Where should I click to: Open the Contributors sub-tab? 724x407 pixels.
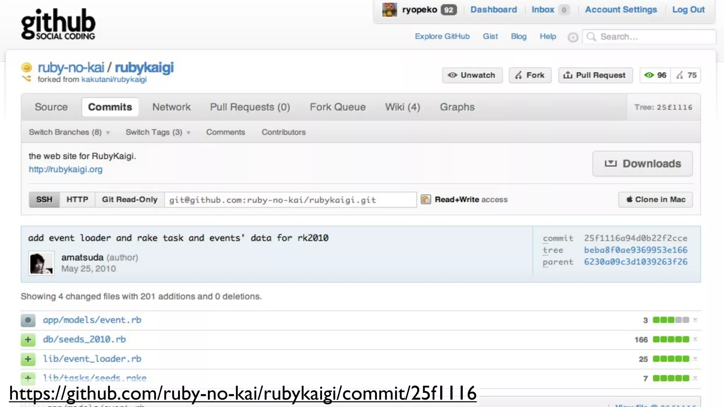pyautogui.click(x=284, y=132)
